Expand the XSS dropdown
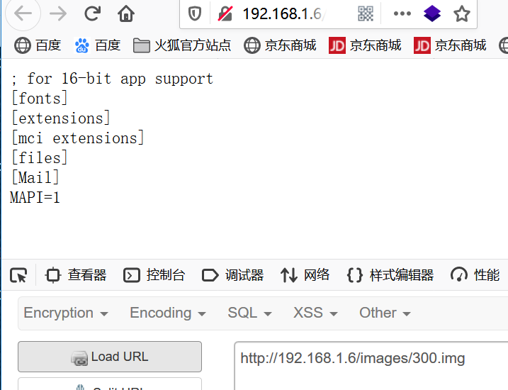The image size is (508, 390). tap(315, 313)
